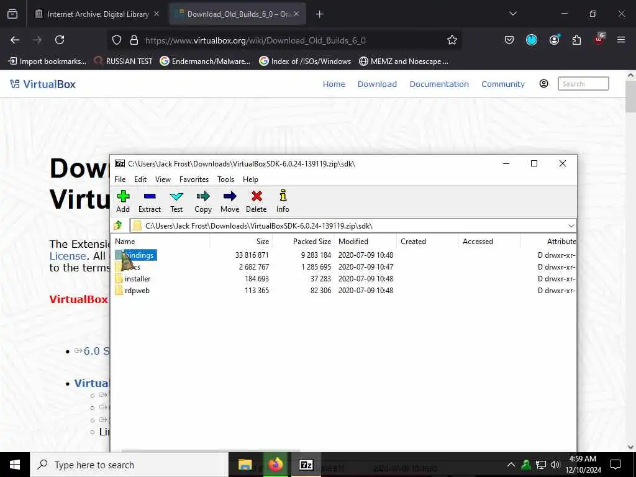Open 7-Zip Help menu
The width and height of the screenshot is (636, 477).
(x=250, y=179)
